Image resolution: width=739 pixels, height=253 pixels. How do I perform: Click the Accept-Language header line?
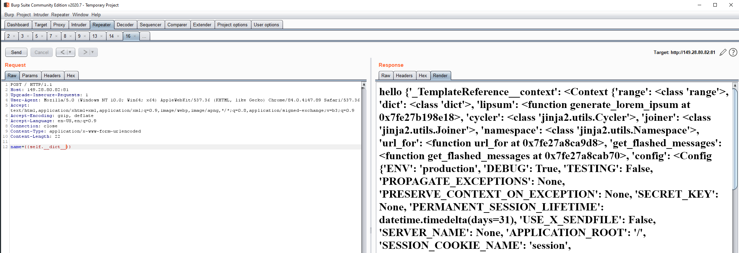[53, 121]
